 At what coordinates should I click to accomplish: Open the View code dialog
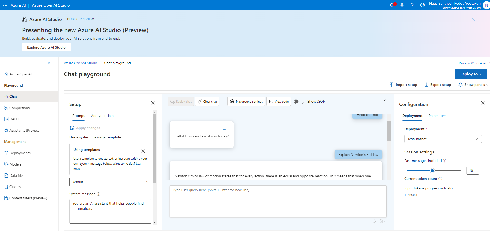278,101
